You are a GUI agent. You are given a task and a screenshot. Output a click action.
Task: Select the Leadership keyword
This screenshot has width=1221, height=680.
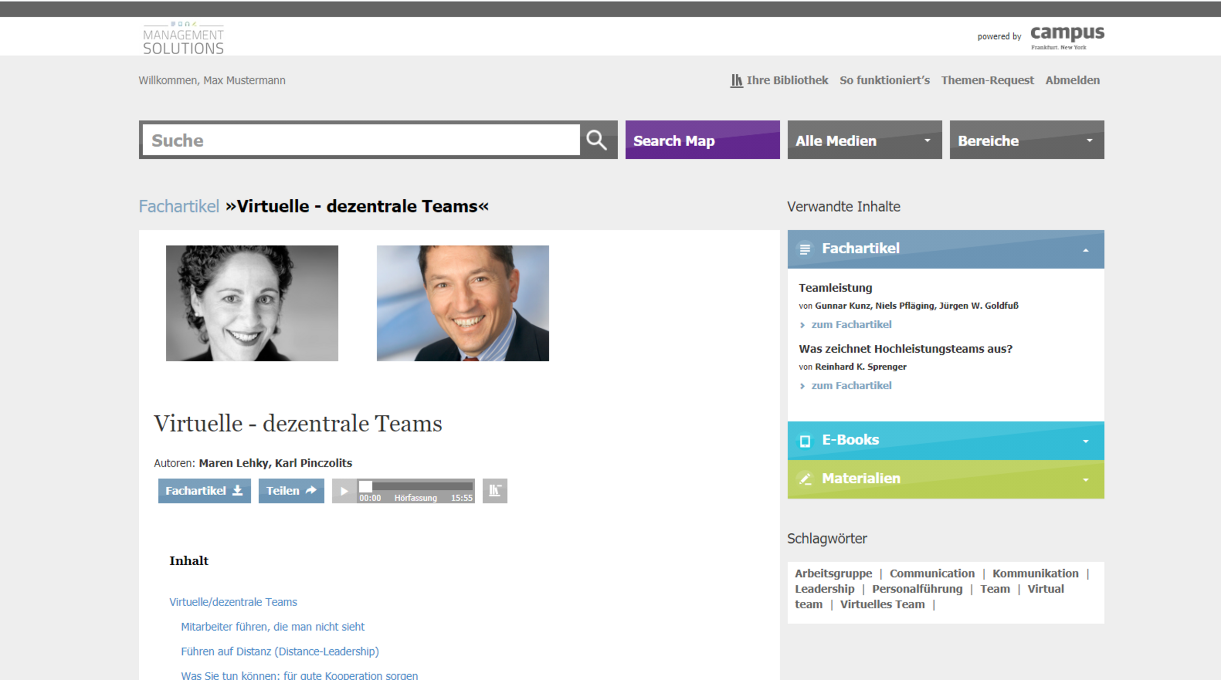click(824, 589)
